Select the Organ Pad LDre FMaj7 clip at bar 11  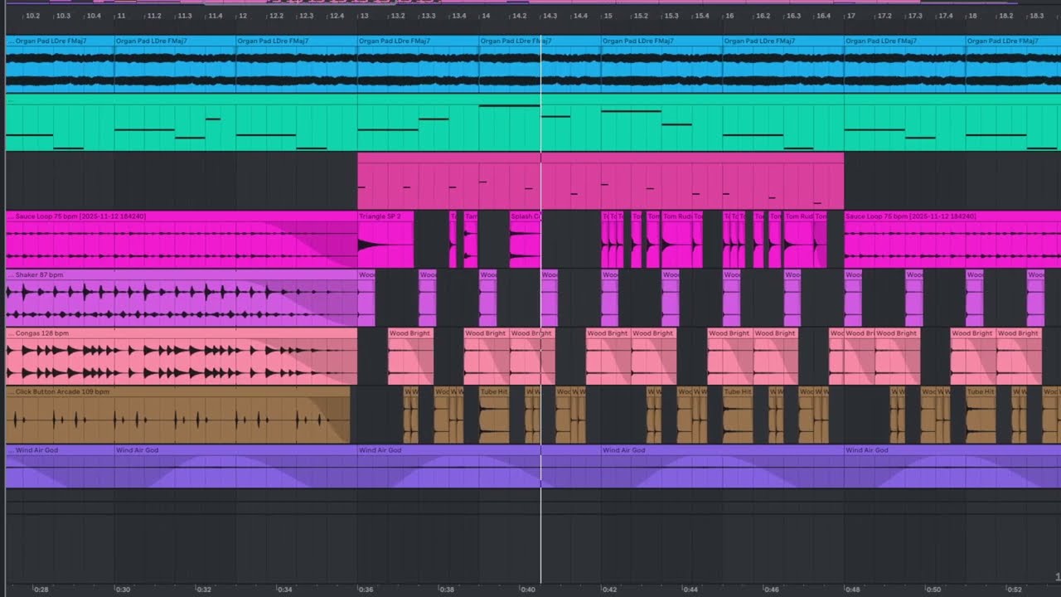[175, 64]
